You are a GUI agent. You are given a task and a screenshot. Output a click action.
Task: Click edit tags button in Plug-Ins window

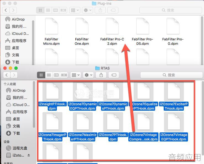tap(113, 10)
